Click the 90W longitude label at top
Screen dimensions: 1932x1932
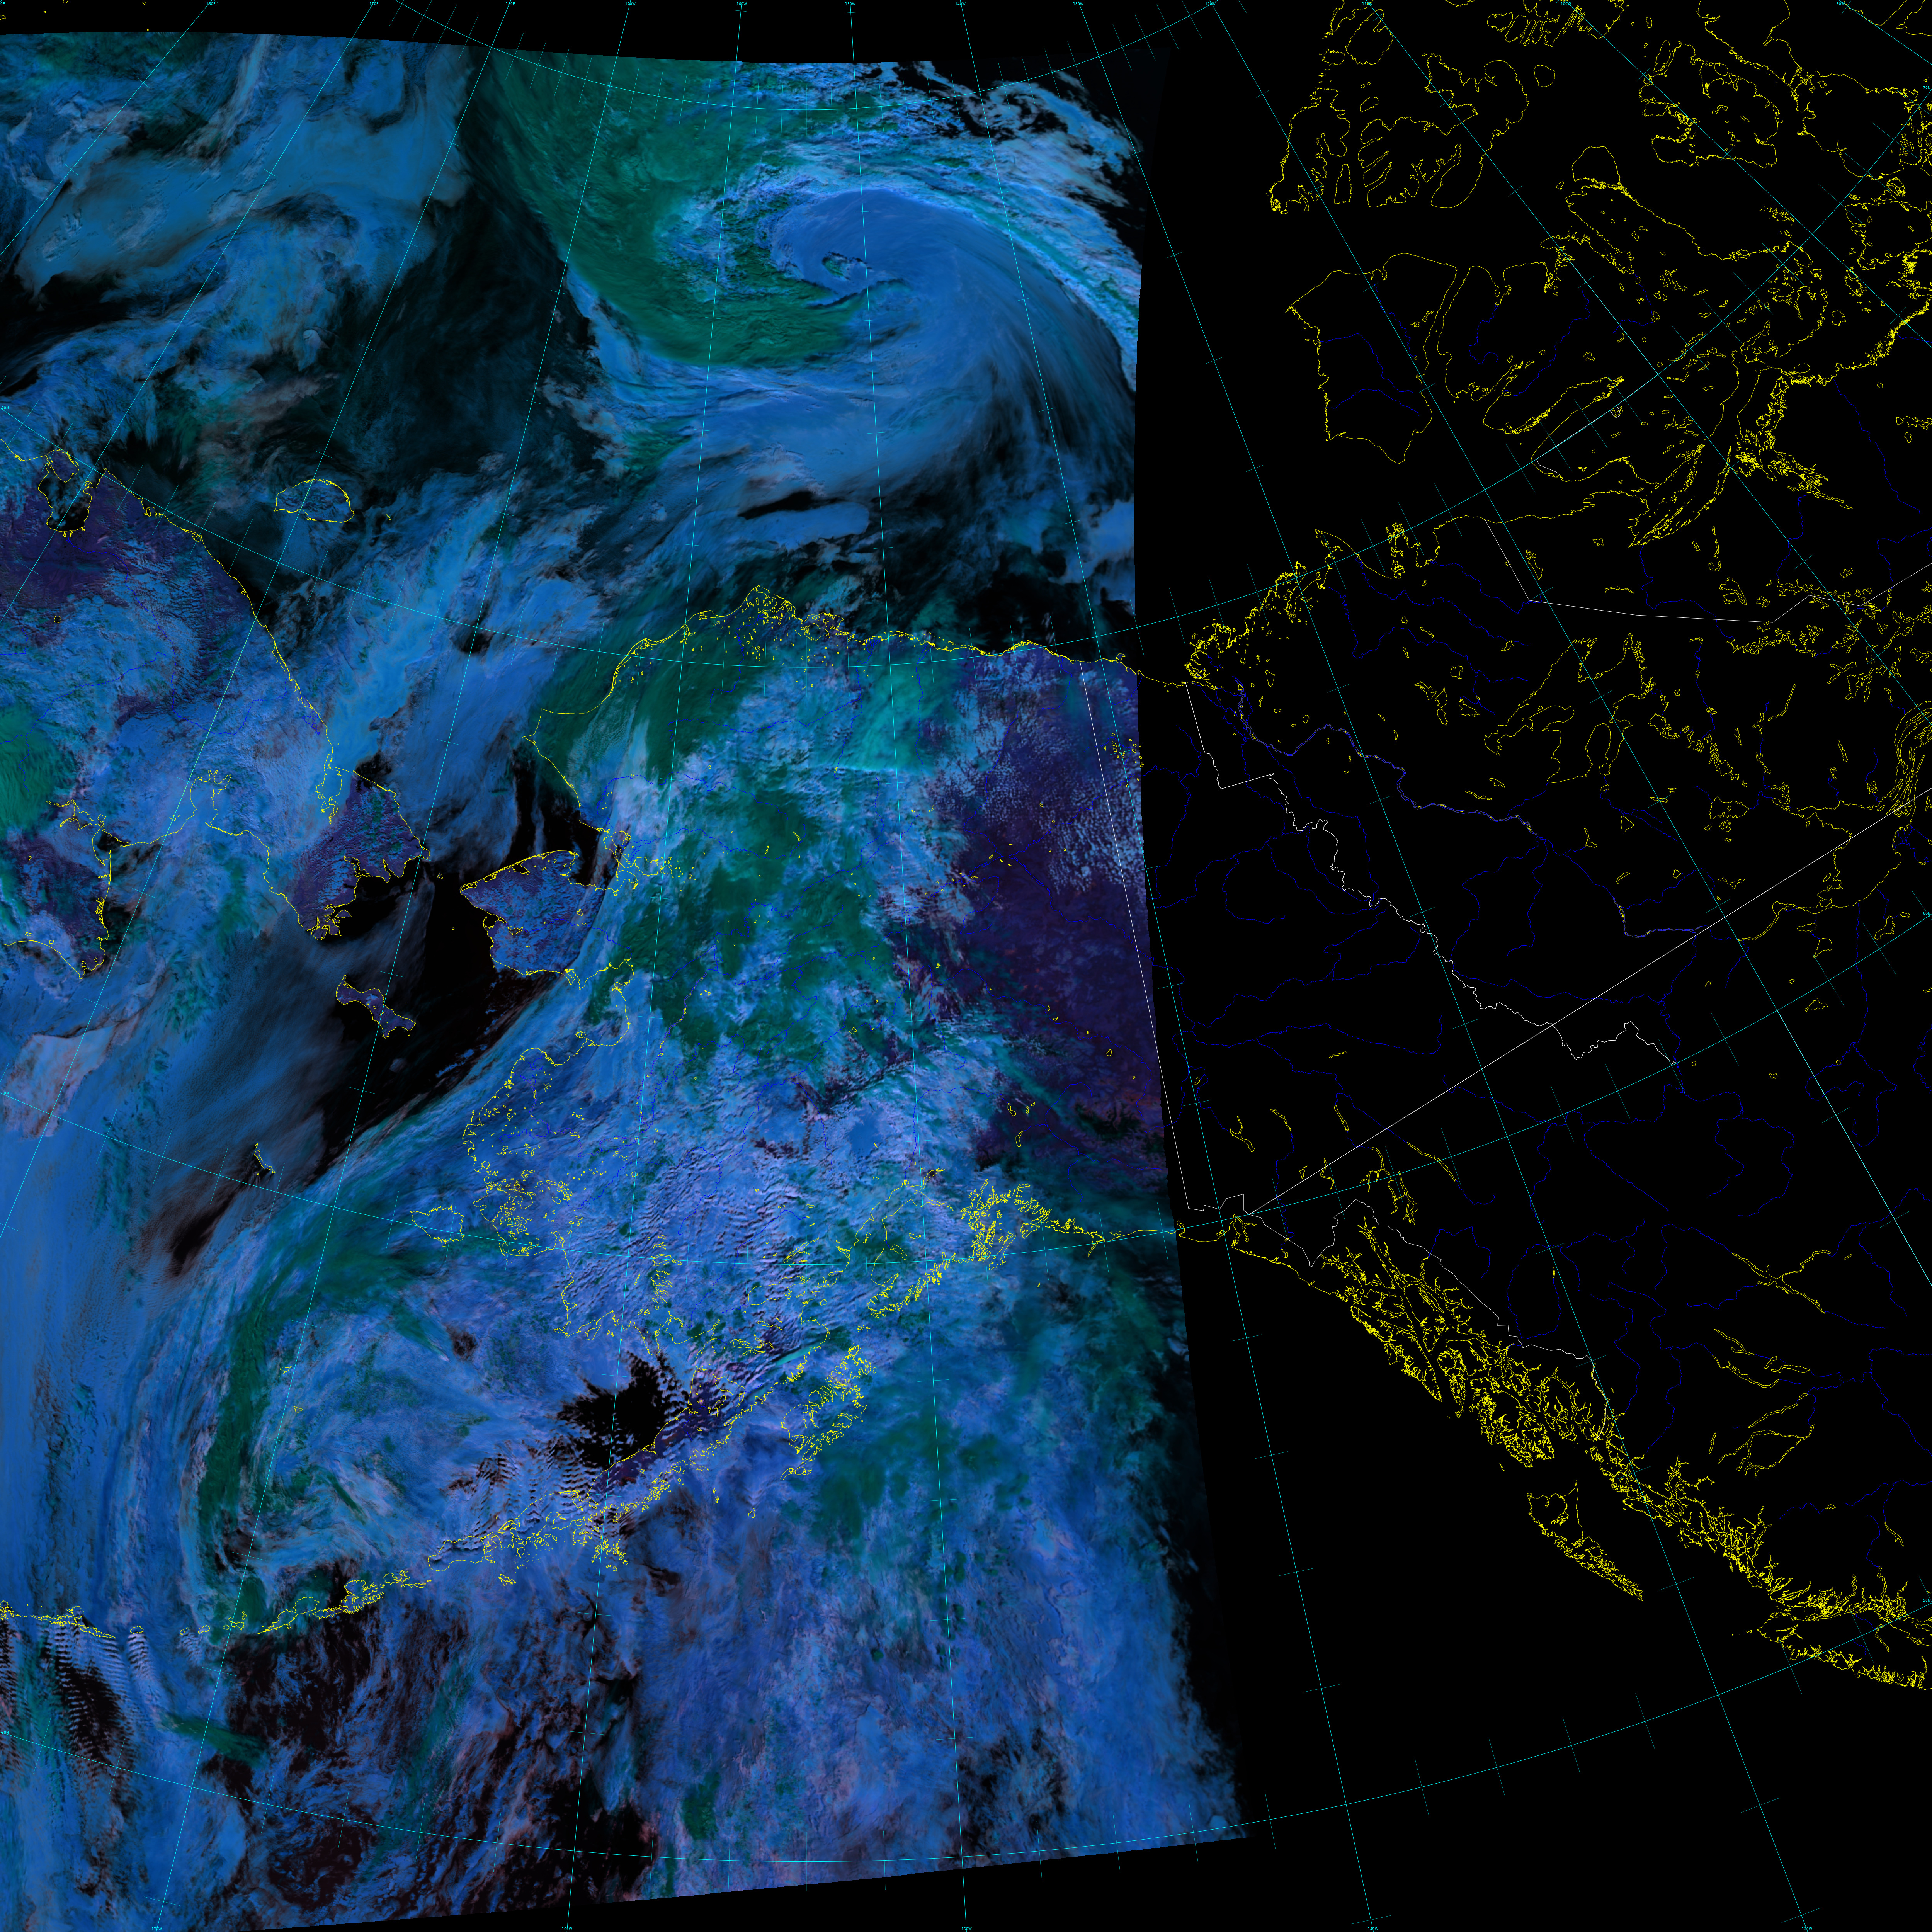pos(1840,4)
